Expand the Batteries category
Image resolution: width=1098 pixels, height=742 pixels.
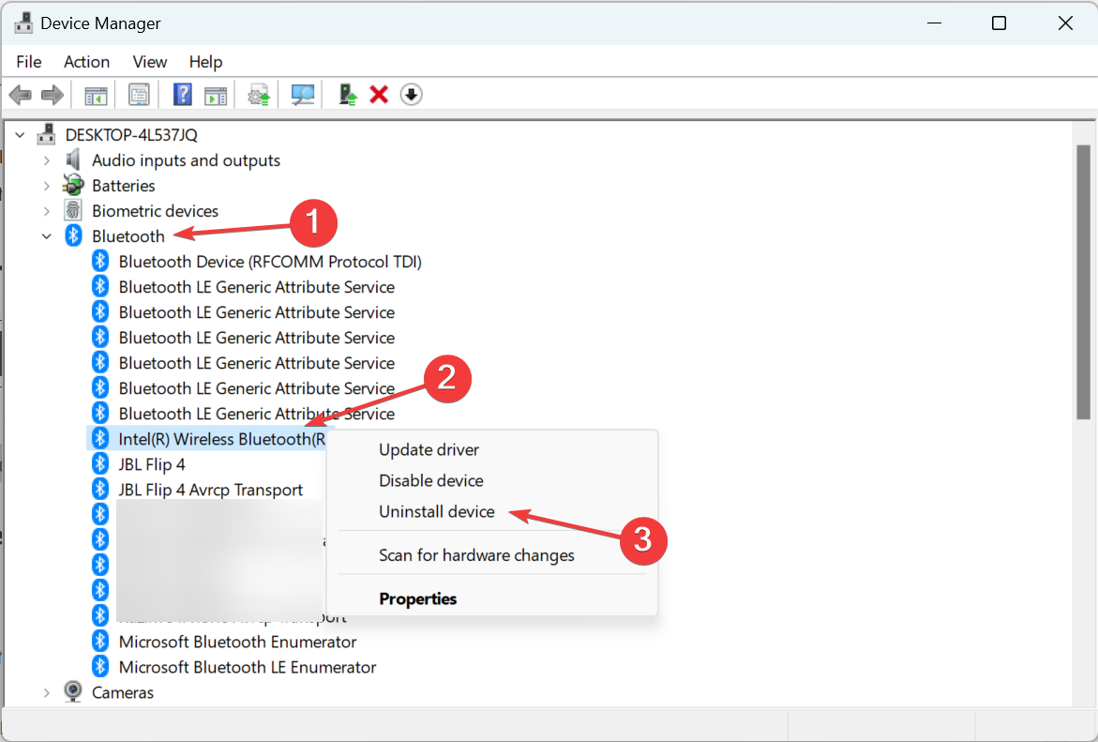[x=47, y=185]
